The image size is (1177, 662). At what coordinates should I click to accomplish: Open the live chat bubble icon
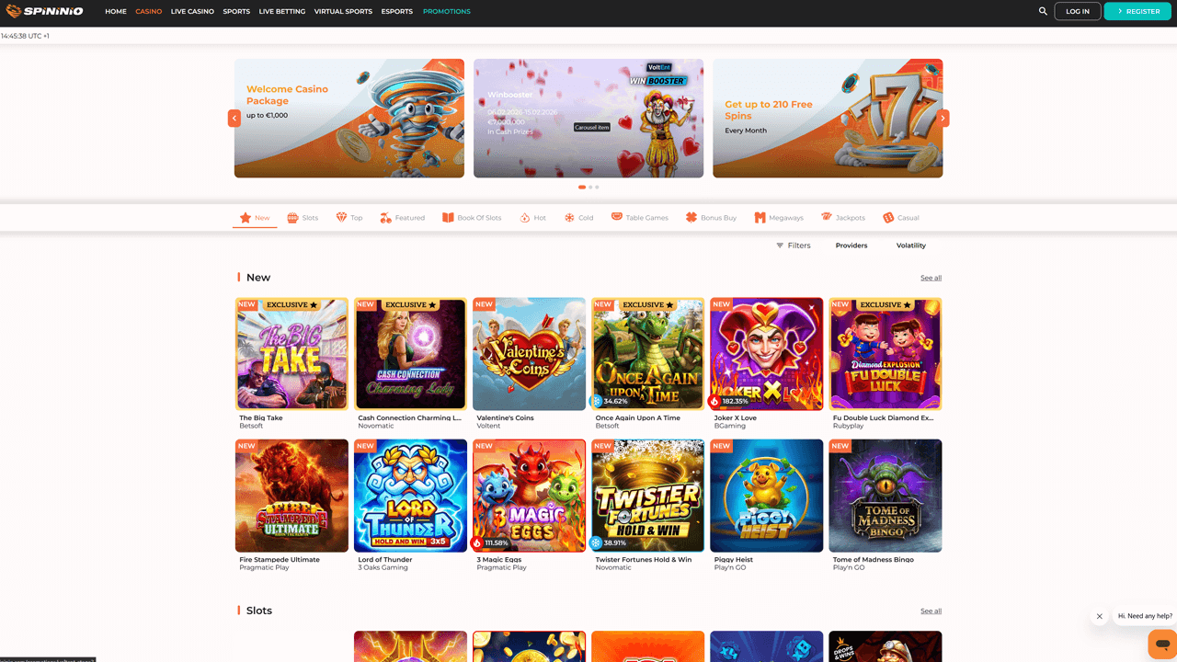pyautogui.click(x=1162, y=644)
